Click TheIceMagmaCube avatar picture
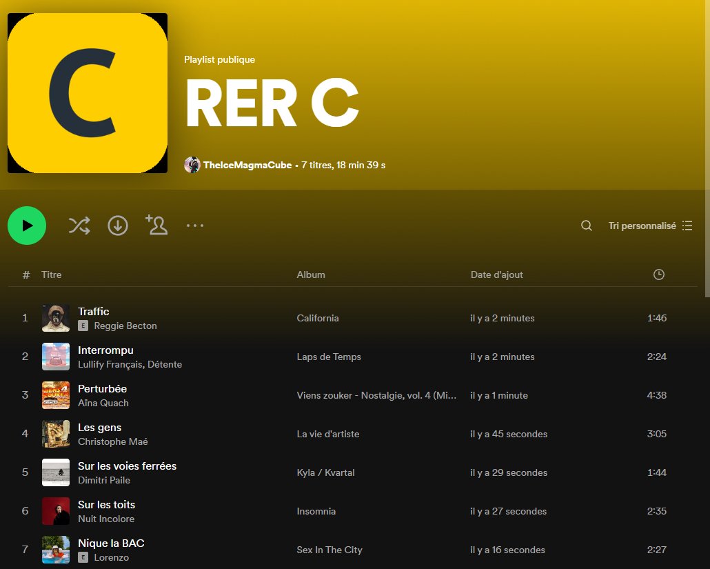 [x=192, y=165]
